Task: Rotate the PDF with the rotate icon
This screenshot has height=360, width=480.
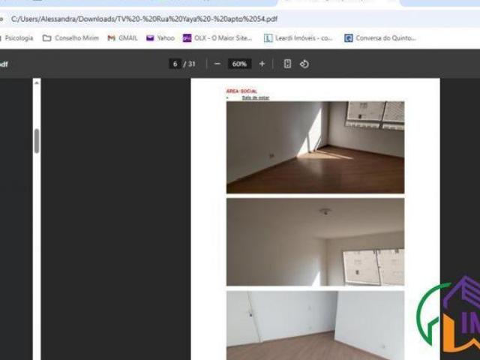Action: coord(304,64)
